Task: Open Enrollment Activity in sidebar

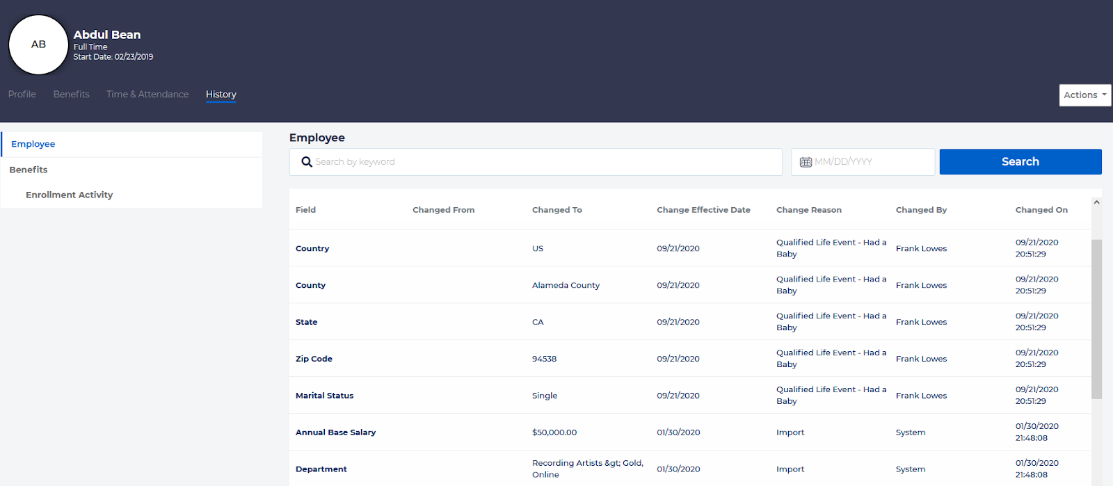Action: coord(69,195)
